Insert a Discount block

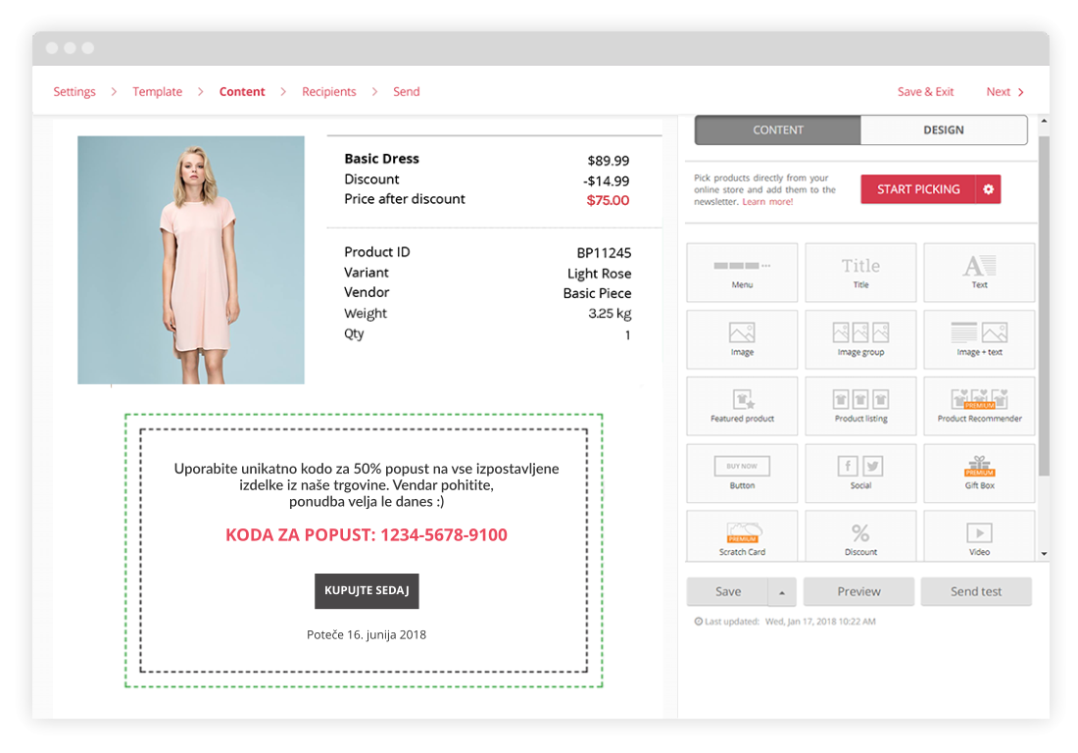pos(860,537)
